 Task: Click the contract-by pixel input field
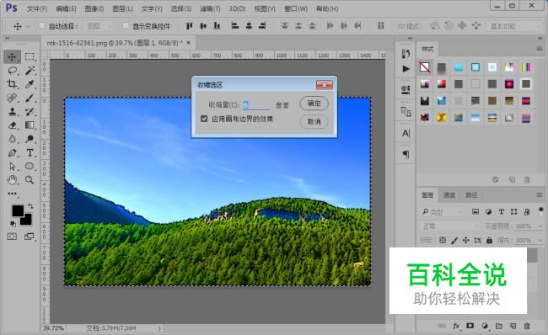click(256, 104)
